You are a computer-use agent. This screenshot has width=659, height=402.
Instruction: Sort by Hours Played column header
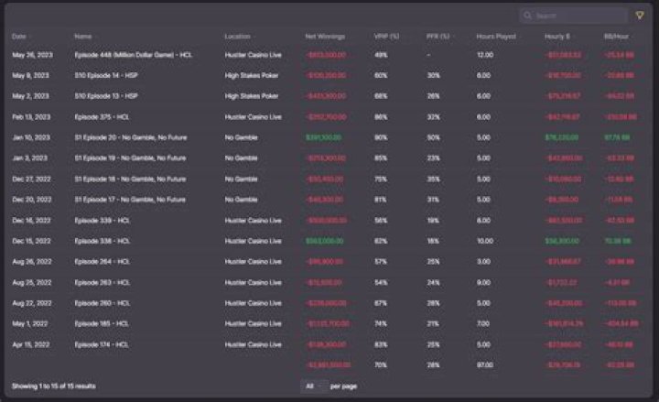point(496,37)
